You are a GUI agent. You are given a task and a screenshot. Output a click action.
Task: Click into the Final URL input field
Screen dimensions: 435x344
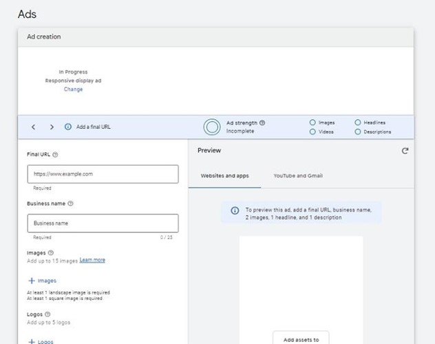(x=102, y=174)
